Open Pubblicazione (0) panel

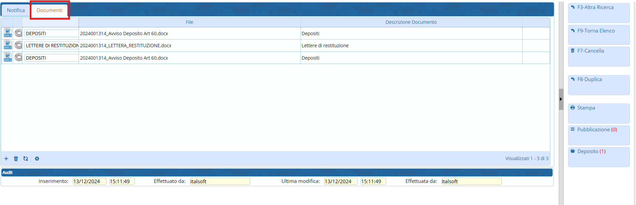coord(599,135)
